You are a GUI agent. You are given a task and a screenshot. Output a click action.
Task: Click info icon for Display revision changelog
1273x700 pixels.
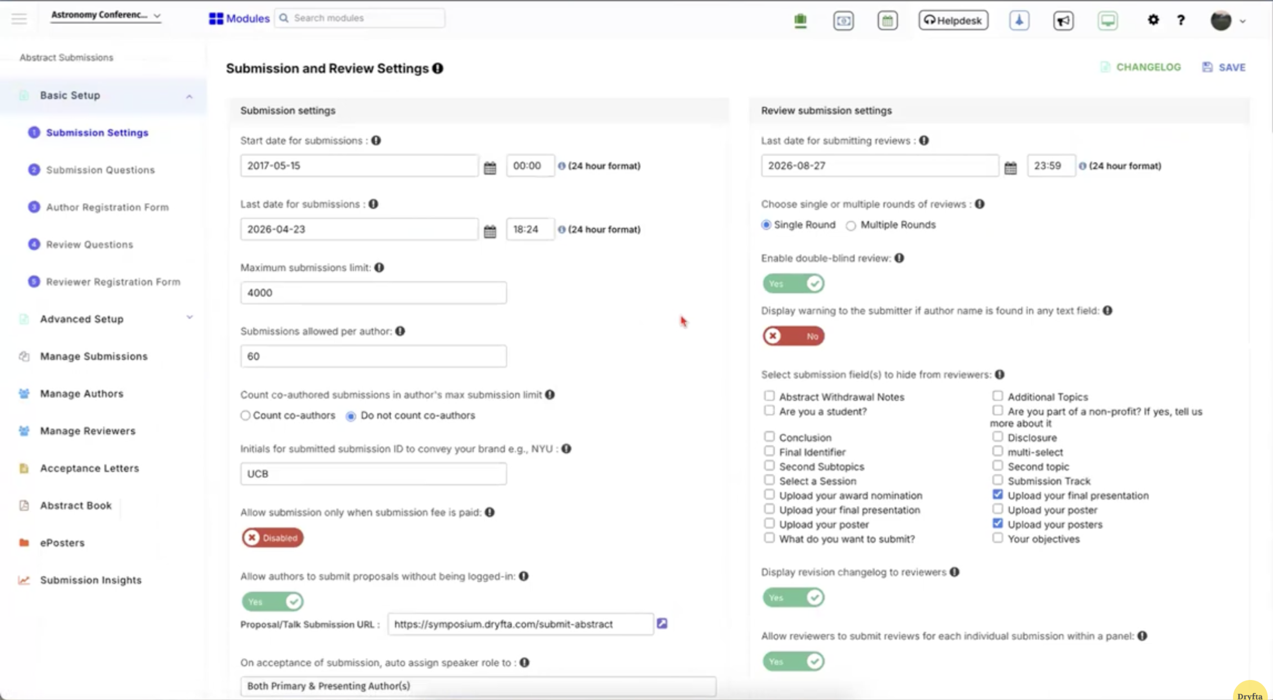click(954, 572)
